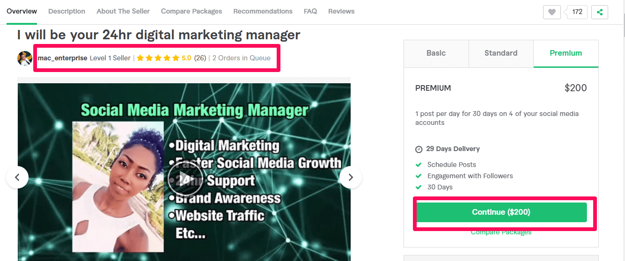The image size is (625, 261).
Task: Click the clock delivery icon
Action: pyautogui.click(x=419, y=149)
